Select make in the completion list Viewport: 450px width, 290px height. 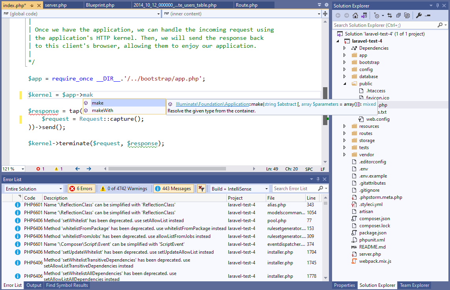124,103
